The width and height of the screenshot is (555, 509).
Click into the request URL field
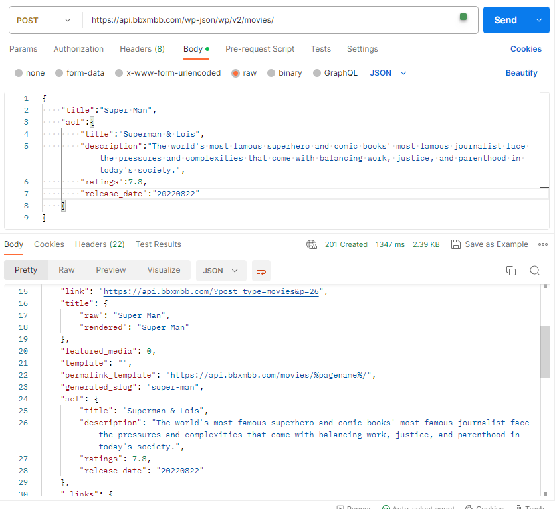coord(266,20)
